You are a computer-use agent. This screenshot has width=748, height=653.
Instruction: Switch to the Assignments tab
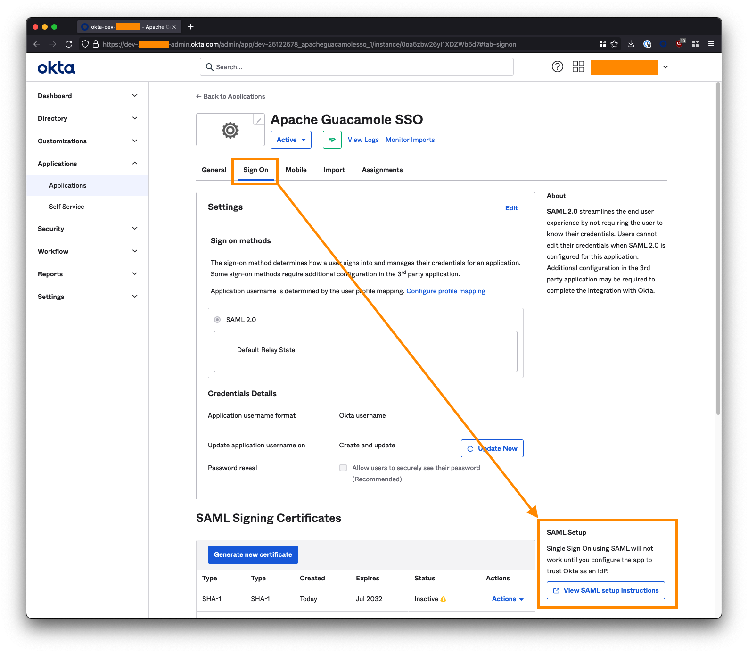[382, 170]
